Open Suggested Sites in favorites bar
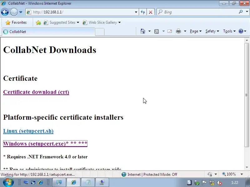Screen dimensions: 250x187 (x=61, y=22)
